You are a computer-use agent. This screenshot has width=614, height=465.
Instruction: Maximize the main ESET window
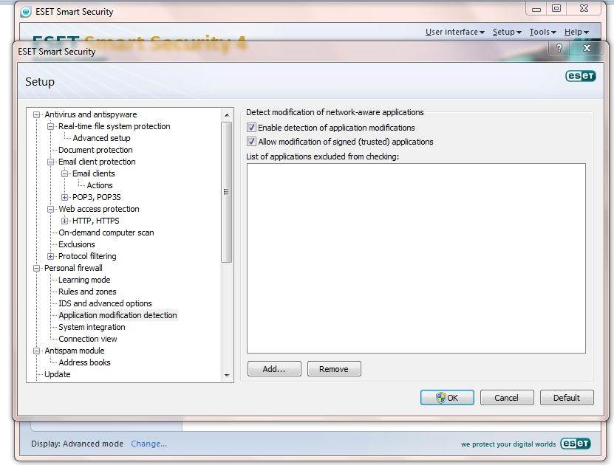tap(556, 9)
